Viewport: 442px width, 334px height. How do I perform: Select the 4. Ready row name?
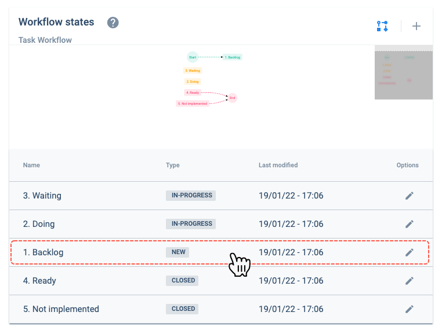(39, 281)
